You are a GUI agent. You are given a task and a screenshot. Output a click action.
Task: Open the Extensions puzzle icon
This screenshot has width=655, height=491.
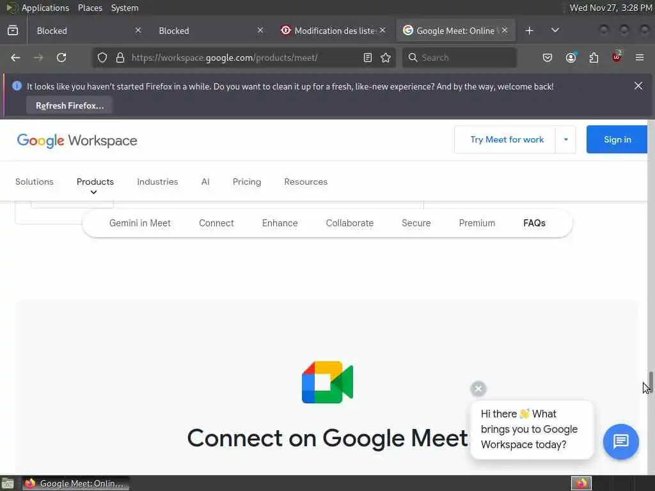pyautogui.click(x=594, y=58)
